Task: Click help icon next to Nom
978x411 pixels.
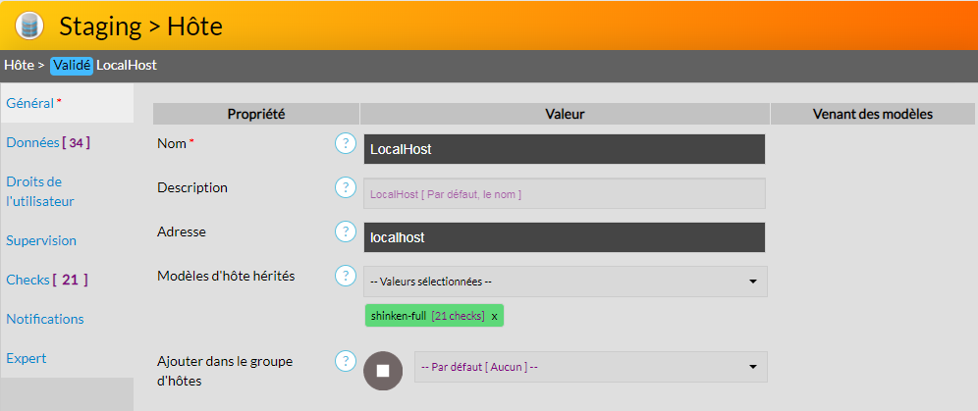Action: 345,144
